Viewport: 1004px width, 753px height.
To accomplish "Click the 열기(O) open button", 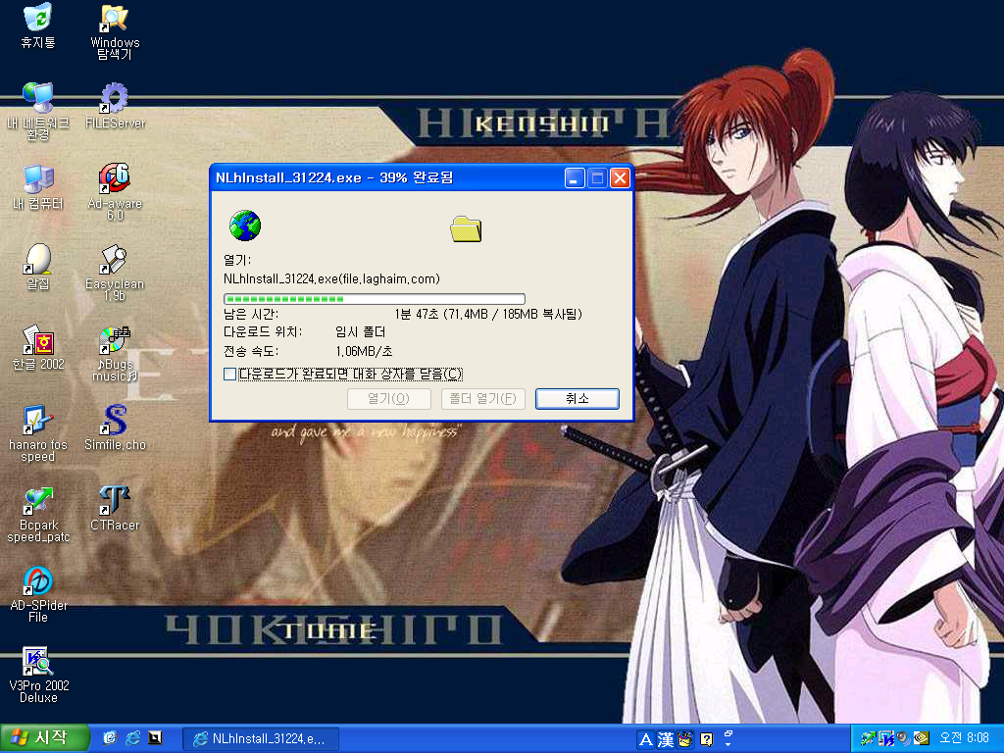I will click(388, 398).
